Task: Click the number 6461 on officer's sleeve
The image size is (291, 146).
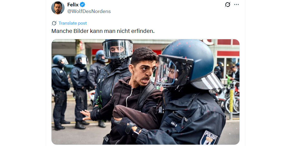Action: point(174,124)
